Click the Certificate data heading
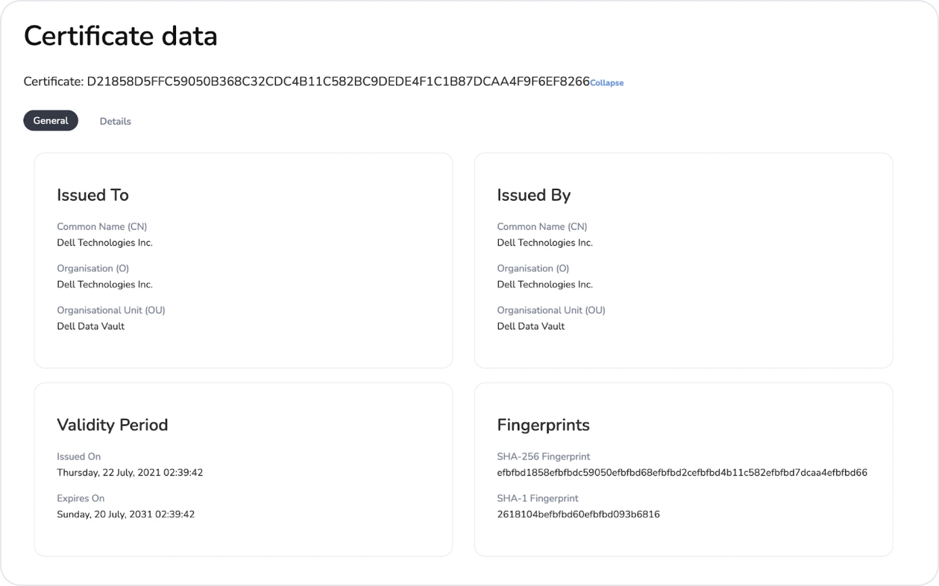939x586 pixels. click(x=120, y=36)
